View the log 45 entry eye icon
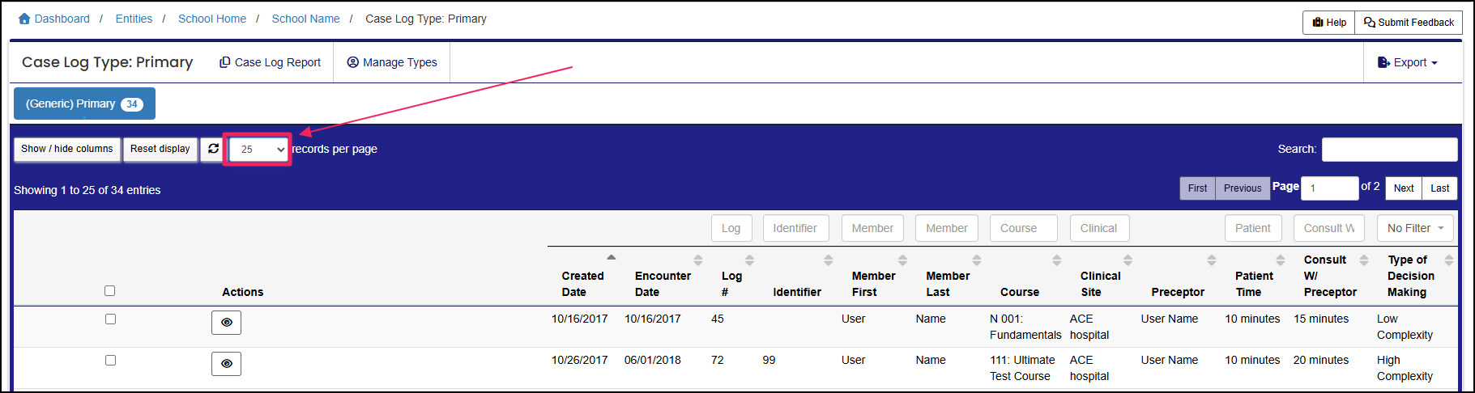This screenshot has height=393, width=1475. pos(227,323)
